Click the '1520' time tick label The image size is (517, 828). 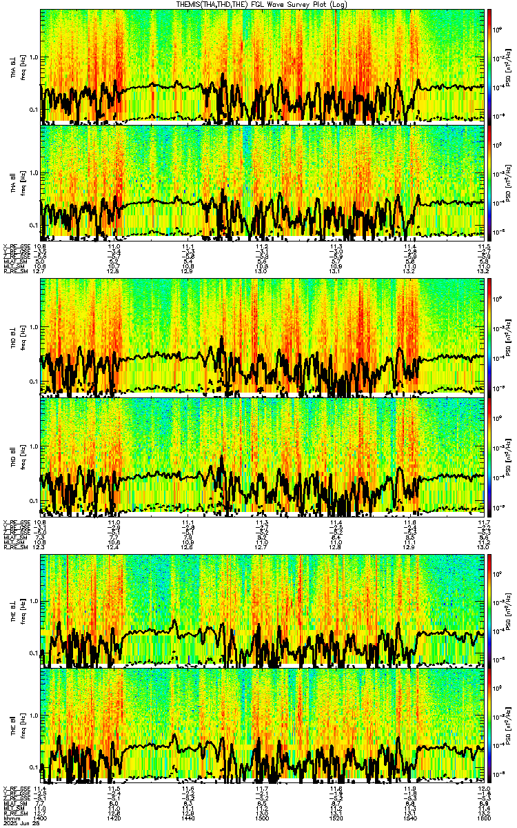tap(336, 818)
